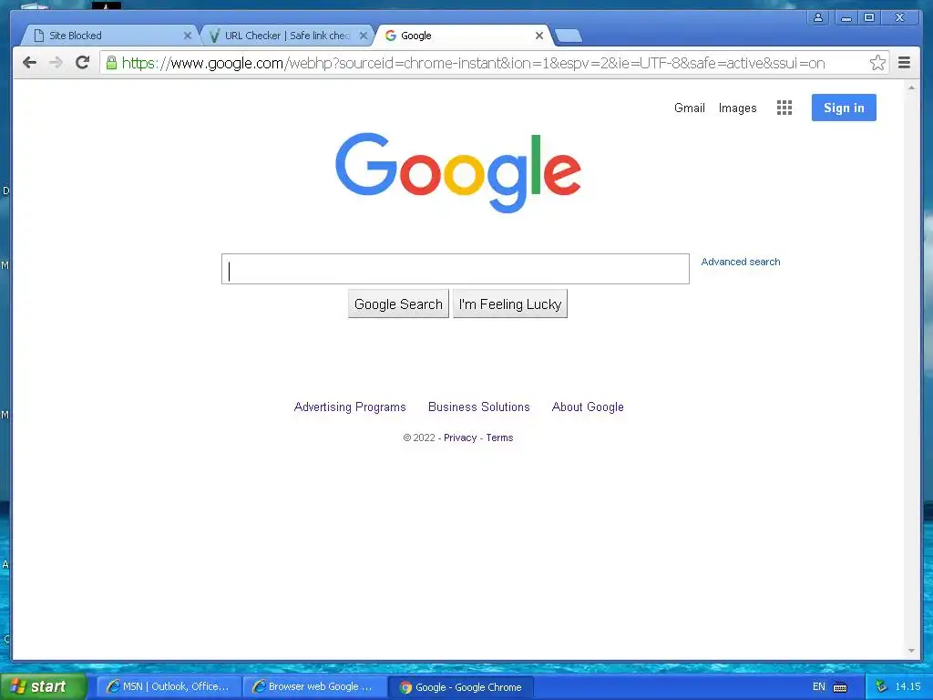Click the EN language indicator

(819, 687)
